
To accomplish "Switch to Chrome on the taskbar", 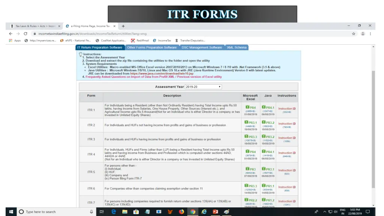I will click(193, 211).
